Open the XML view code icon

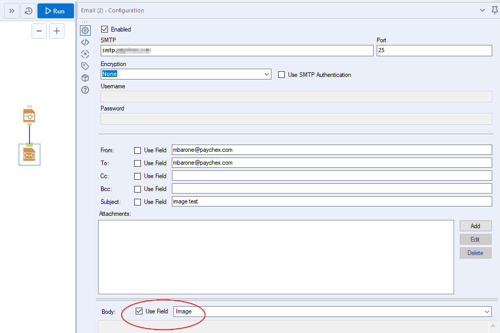click(85, 42)
